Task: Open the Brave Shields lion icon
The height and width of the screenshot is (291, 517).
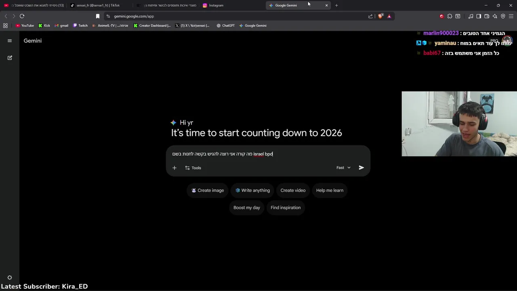Action: [x=380, y=16]
